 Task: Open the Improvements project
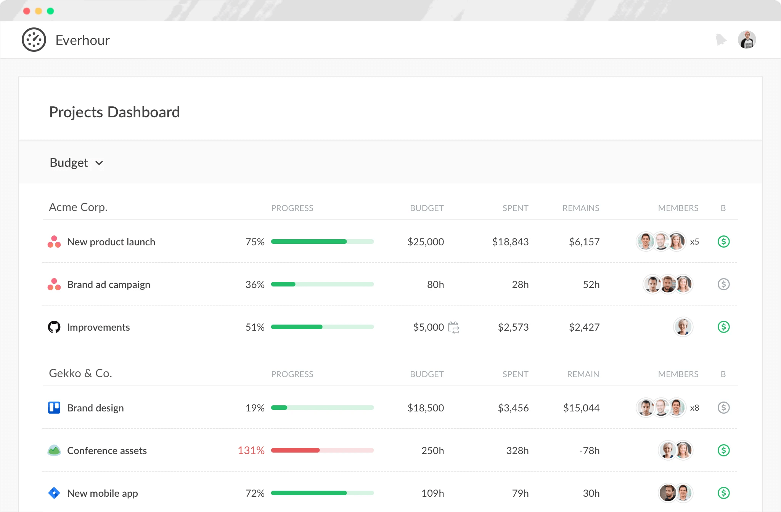98,327
